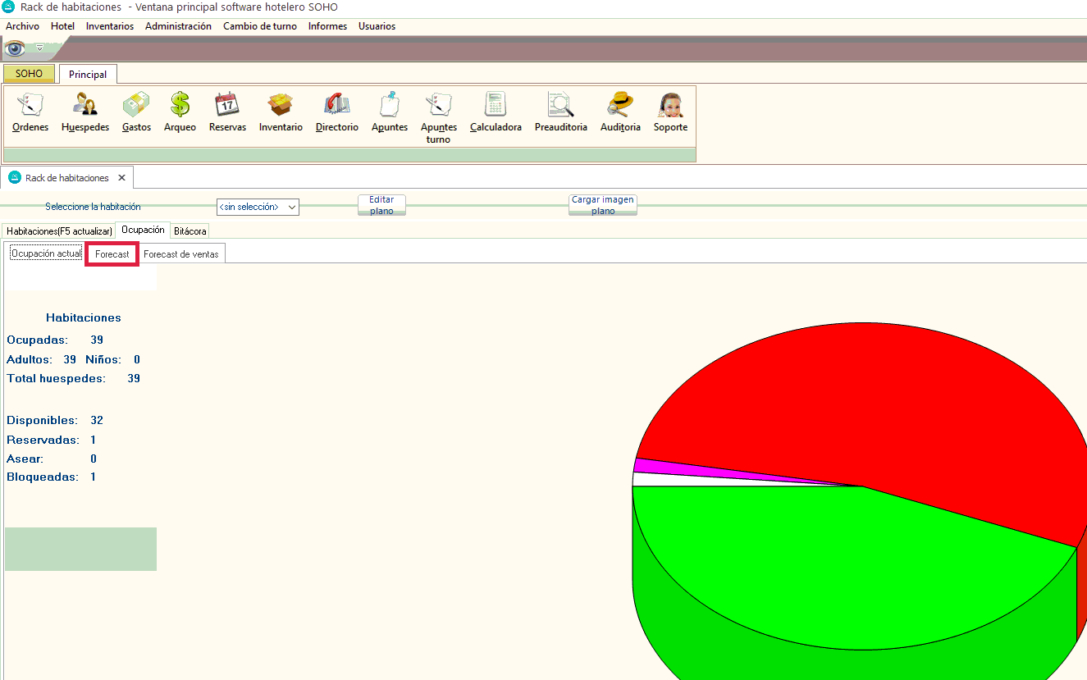Launch the Calculadora tool
This screenshot has height=680, width=1087.
tap(496, 106)
